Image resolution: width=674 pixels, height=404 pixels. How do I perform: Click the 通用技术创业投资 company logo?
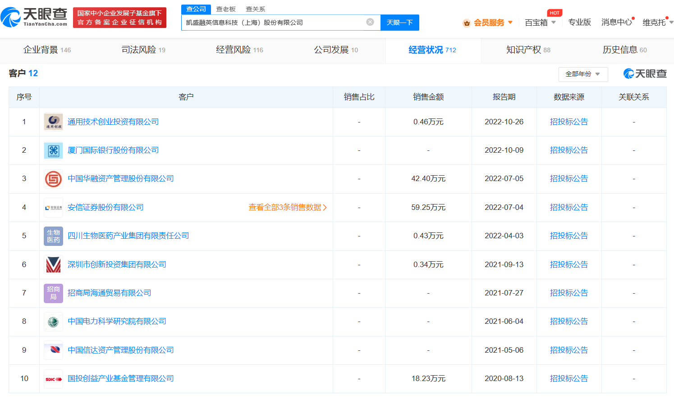pos(53,122)
